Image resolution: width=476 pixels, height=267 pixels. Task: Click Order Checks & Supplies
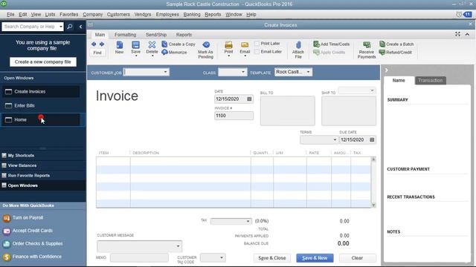[x=33, y=244]
